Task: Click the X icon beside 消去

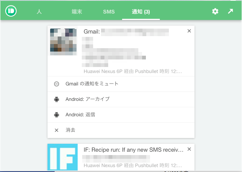Action: coord(57,130)
